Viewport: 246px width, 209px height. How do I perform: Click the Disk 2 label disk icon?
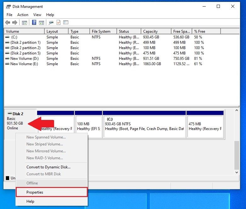(10, 113)
